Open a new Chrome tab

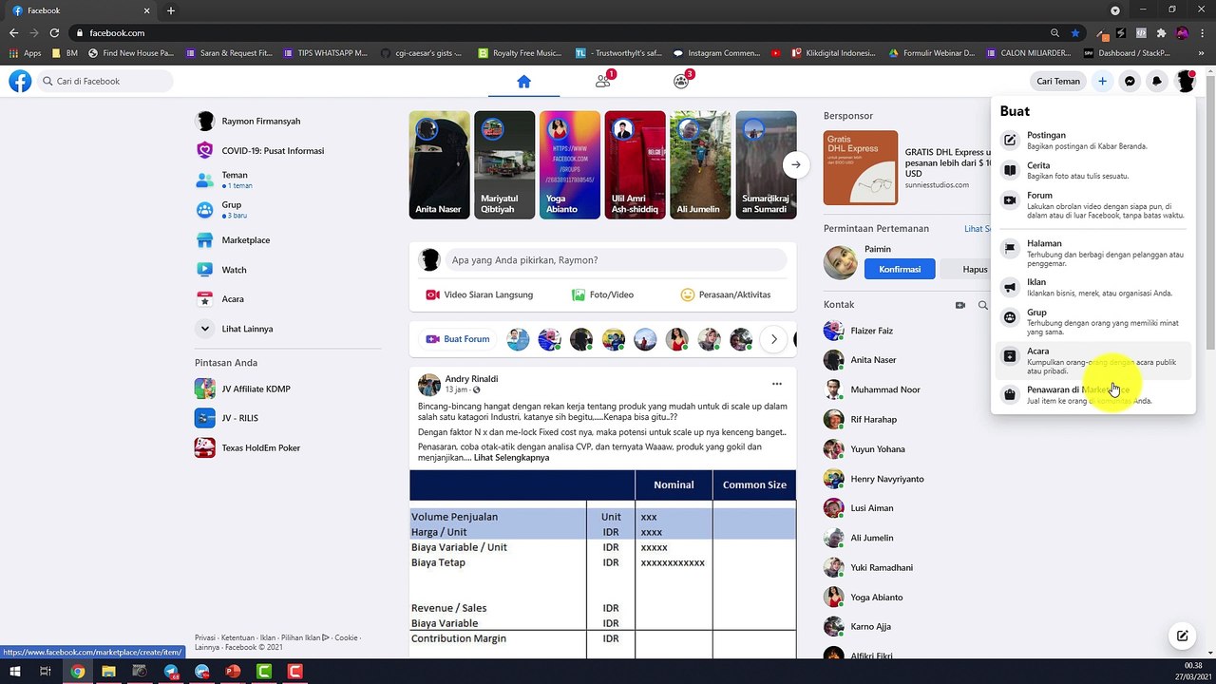point(171,10)
